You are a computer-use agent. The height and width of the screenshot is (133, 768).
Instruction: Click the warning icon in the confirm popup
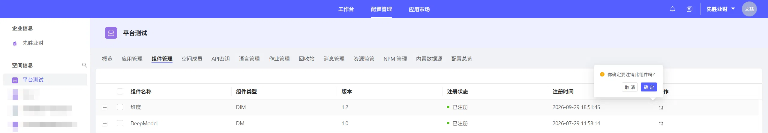[x=602, y=74]
